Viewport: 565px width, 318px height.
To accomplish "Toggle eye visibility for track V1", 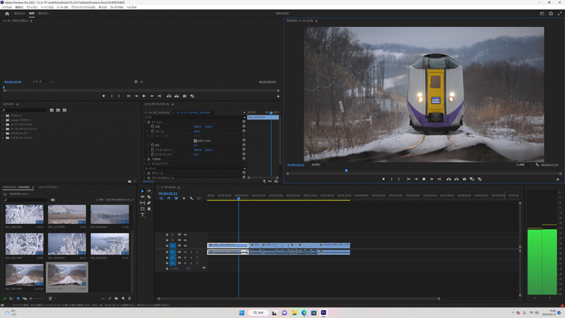I will (x=185, y=246).
